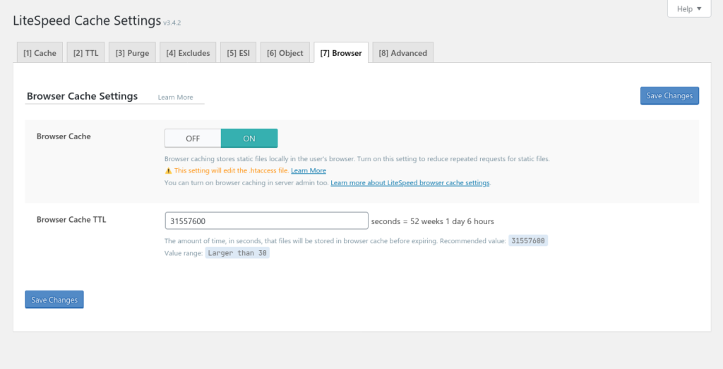
Task: Turn Browser Cache OFF
Action: [x=193, y=139]
